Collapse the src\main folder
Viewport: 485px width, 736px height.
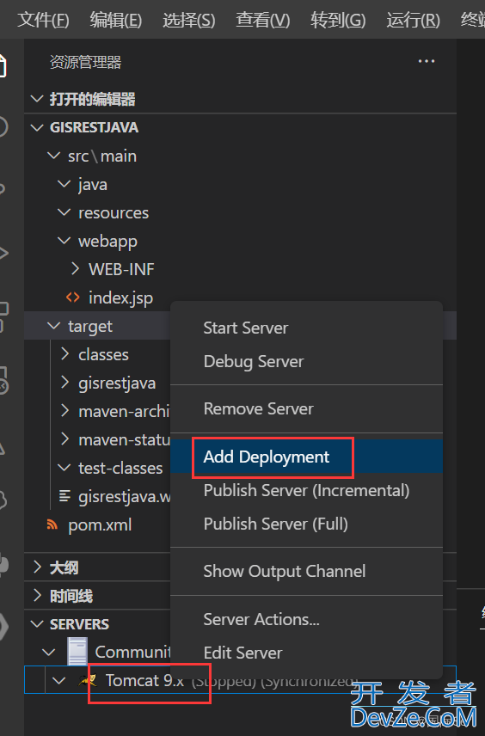[x=54, y=156]
